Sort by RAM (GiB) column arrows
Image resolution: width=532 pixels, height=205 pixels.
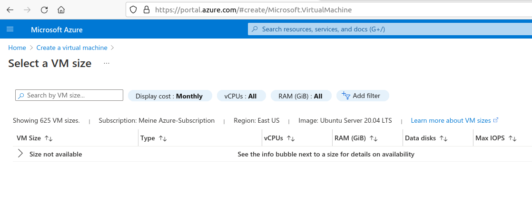point(373,138)
